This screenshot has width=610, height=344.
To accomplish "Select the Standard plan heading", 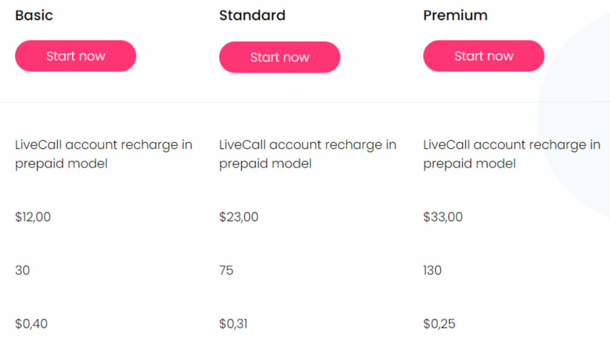I will click(x=252, y=16).
